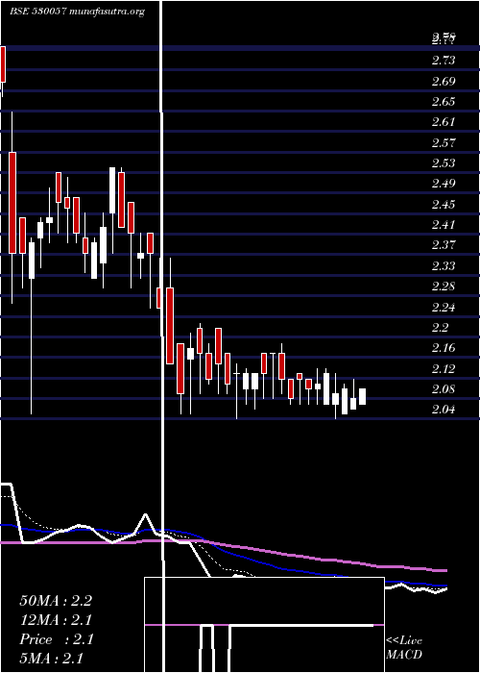Select the 2.2 price axis label
Screen dimensions: 480x673
pyautogui.click(x=440, y=328)
